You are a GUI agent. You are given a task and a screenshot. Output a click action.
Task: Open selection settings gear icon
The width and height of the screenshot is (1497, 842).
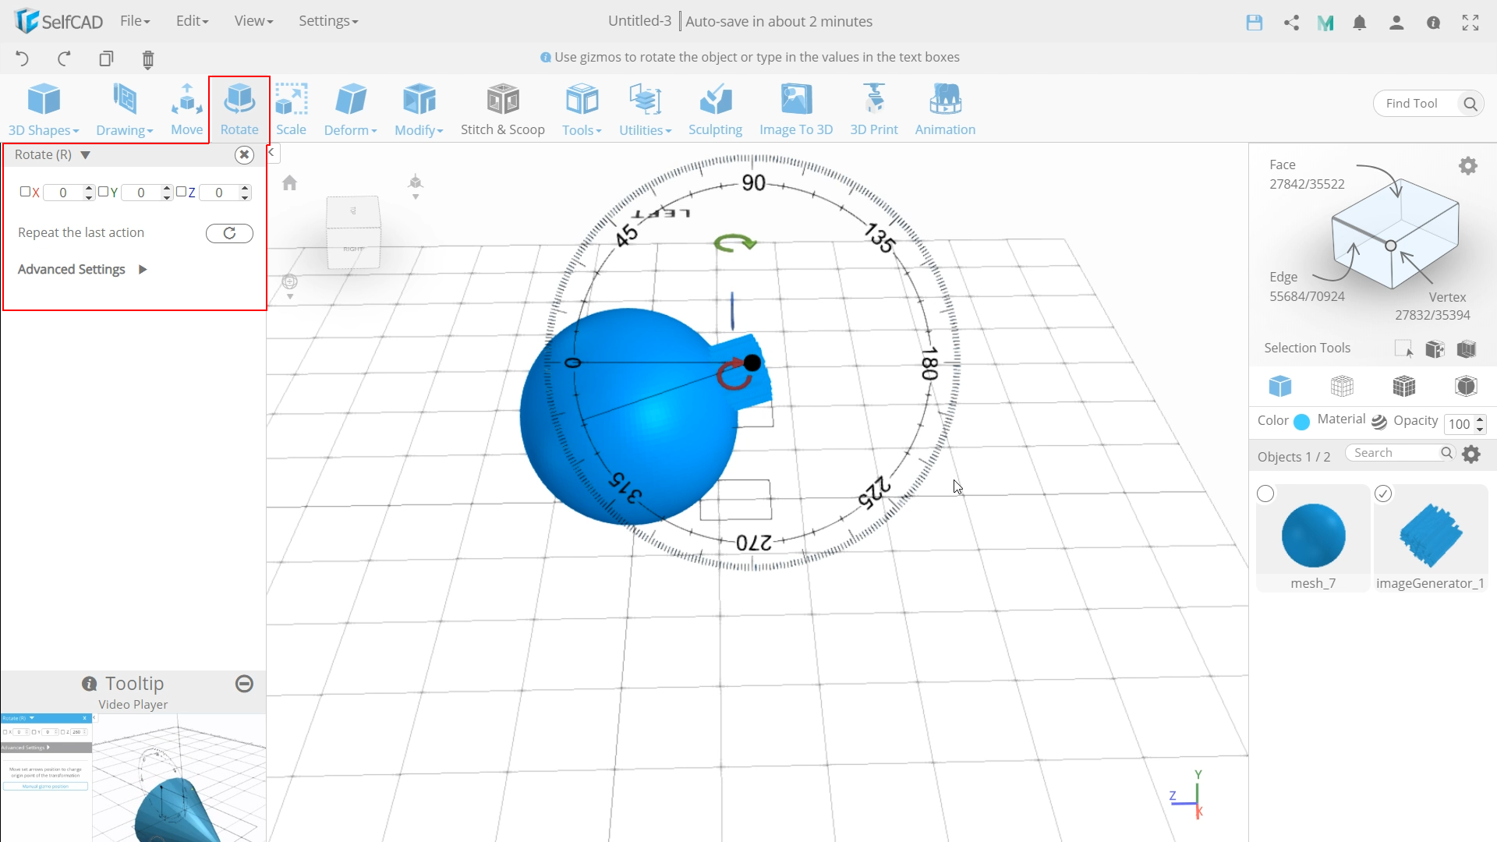click(1468, 166)
